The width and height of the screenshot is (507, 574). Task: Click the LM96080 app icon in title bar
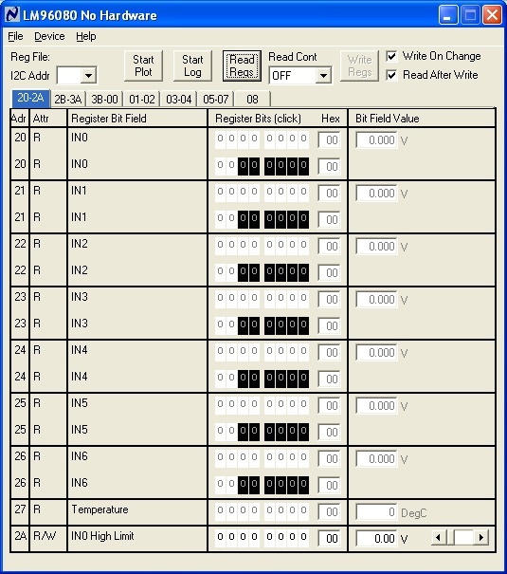pyautogui.click(x=12, y=15)
